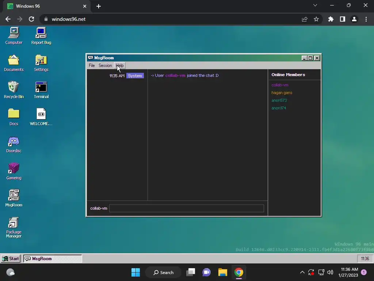Open File Explorer from the taskbar
Viewport: 374px width, 281px height.
(223, 272)
